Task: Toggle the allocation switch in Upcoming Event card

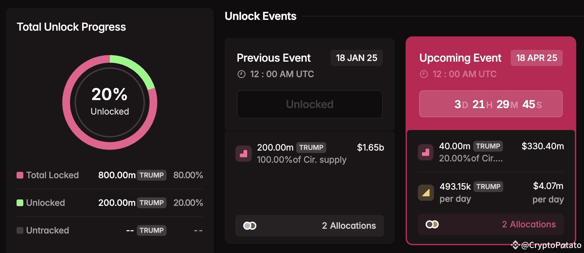Action: tap(432, 224)
